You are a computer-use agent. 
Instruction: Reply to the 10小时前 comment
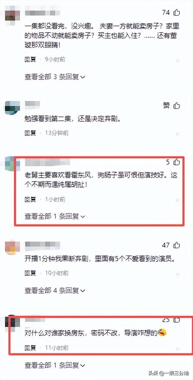tap(30, 274)
